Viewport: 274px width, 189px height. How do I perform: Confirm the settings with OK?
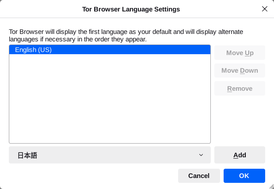click(x=244, y=176)
